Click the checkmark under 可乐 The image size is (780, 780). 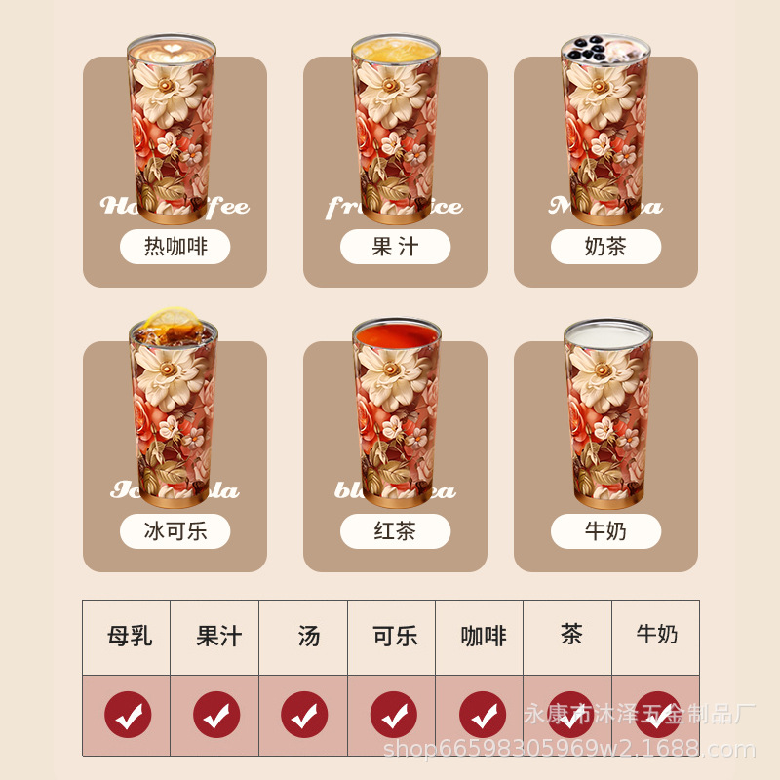394,715
